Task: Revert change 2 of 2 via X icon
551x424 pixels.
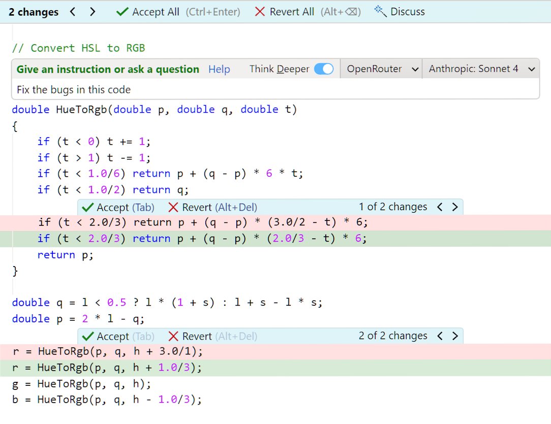Action: point(173,336)
